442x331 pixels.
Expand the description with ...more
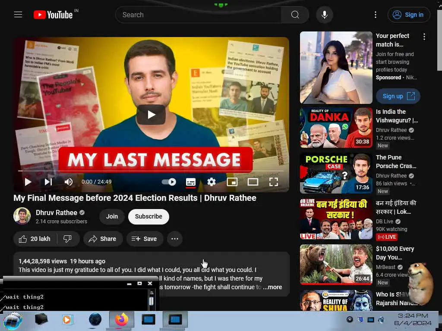tap(272, 287)
